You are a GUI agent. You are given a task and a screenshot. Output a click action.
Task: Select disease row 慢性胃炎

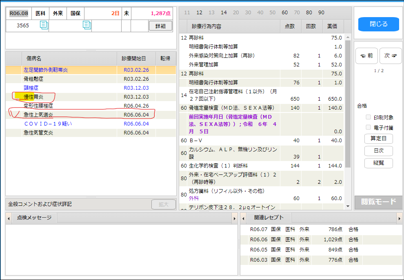(91, 97)
